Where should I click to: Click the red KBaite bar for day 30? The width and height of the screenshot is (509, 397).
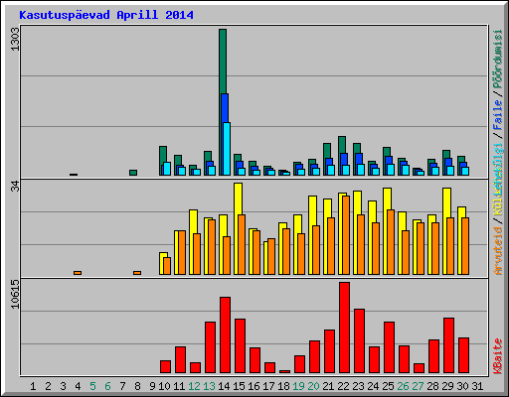pos(463,355)
